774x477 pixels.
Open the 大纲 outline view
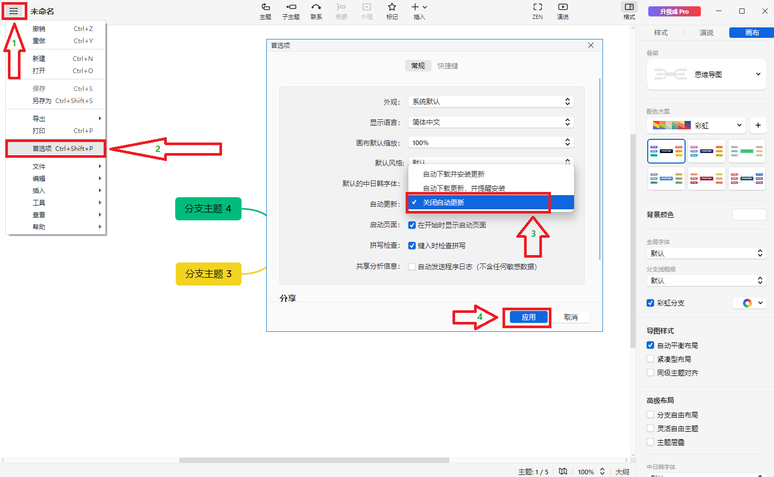click(622, 472)
